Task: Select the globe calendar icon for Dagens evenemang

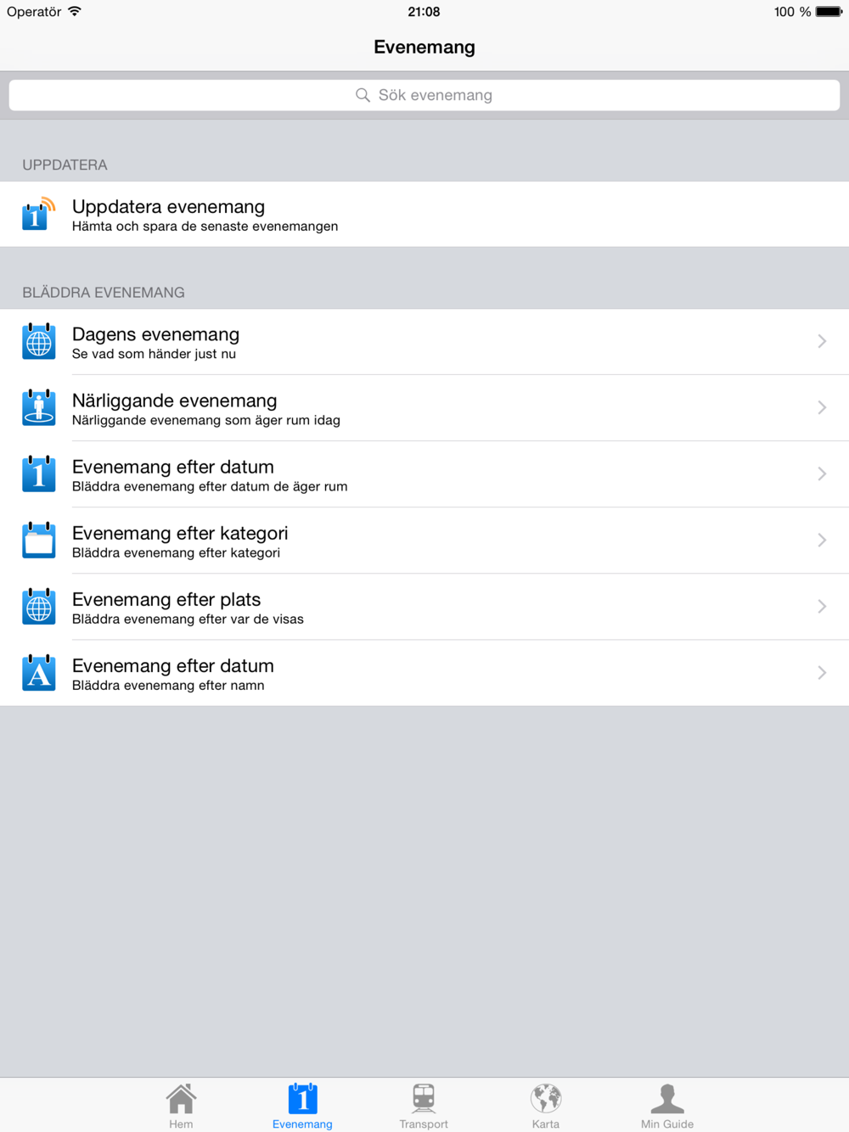Action: pos(39,341)
